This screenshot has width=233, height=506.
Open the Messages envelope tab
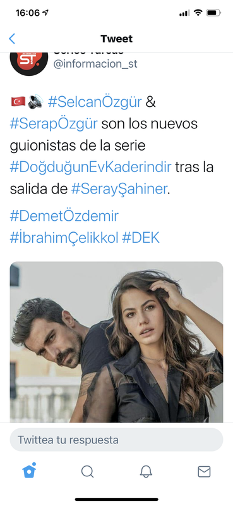[x=204, y=471]
